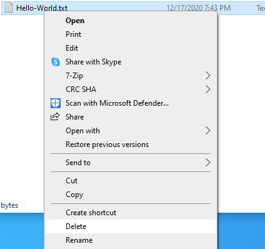
Task: Click the Share arrow icon
Action: tap(55, 116)
